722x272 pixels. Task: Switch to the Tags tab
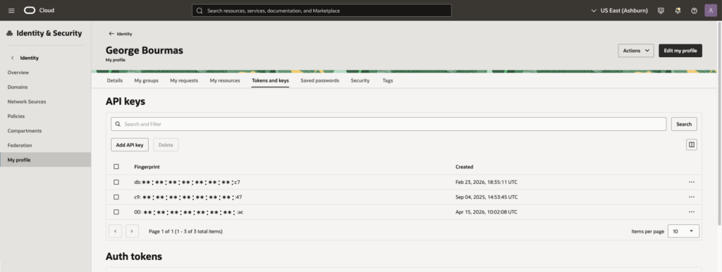point(388,80)
